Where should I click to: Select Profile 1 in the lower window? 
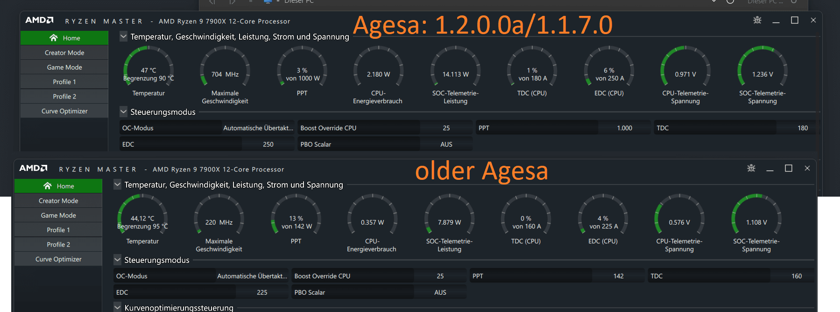click(58, 230)
